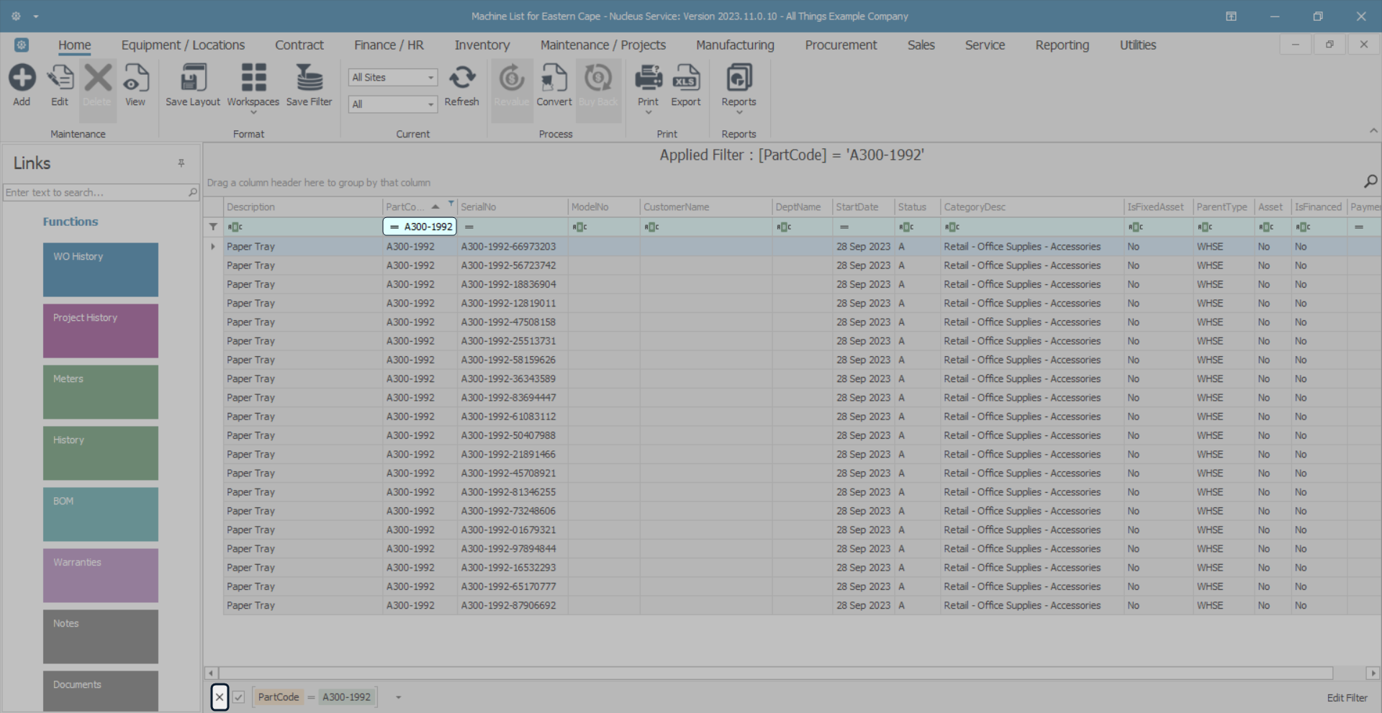
Task: Pin the Links panel
Action: tap(181, 163)
